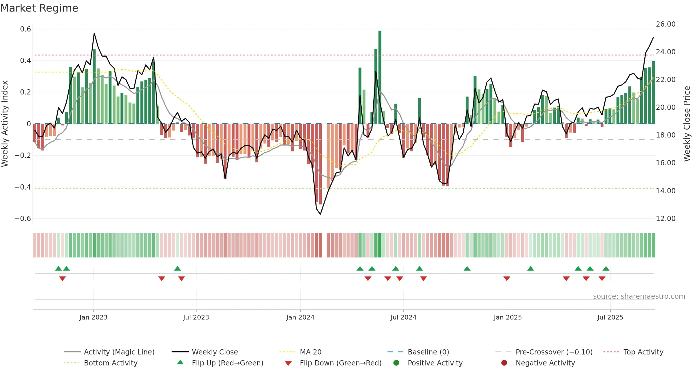Click the Positive Activity green circle icon
Screen dimensions: 695x390
(396, 363)
